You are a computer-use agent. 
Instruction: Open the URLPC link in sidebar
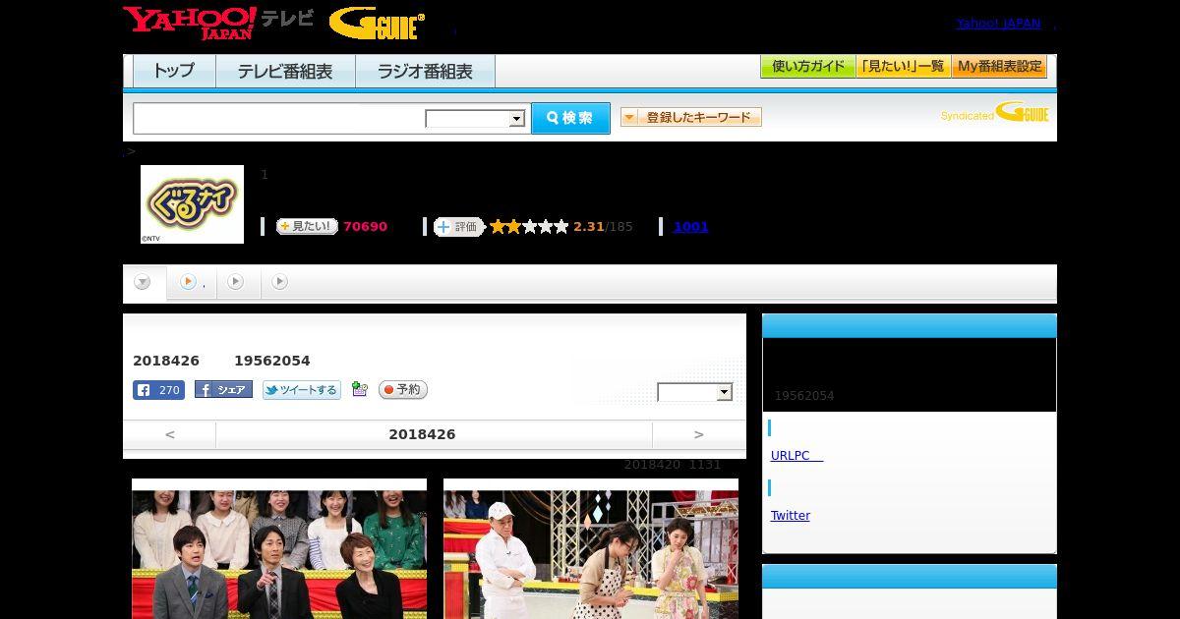(797, 456)
